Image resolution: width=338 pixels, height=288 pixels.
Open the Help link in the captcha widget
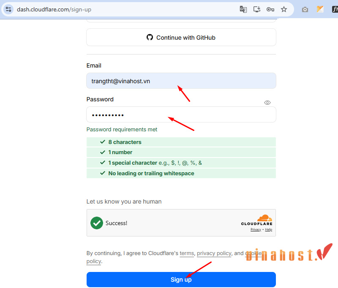269,230
